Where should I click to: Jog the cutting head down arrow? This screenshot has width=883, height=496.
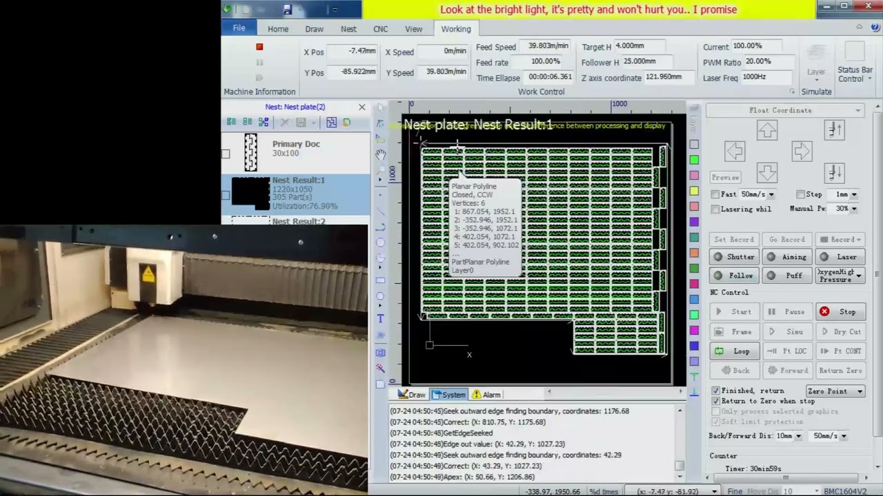coord(767,172)
